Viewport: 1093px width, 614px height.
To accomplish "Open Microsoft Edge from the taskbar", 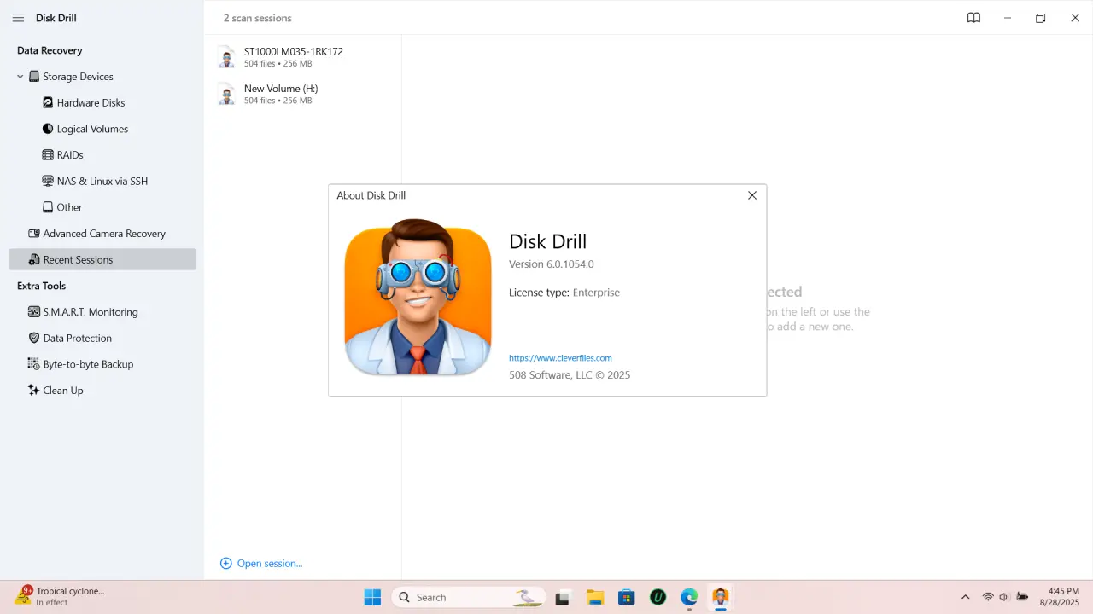I will pyautogui.click(x=689, y=597).
